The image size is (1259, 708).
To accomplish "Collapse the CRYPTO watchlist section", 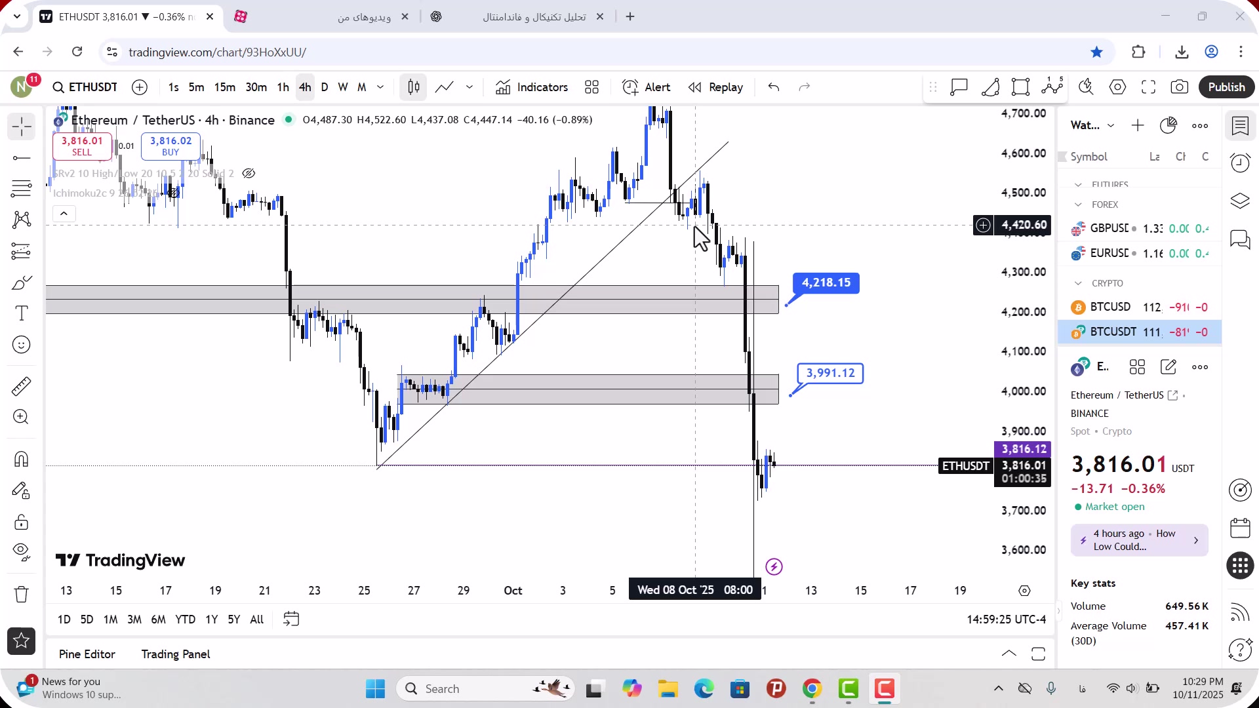I will pyautogui.click(x=1078, y=283).
